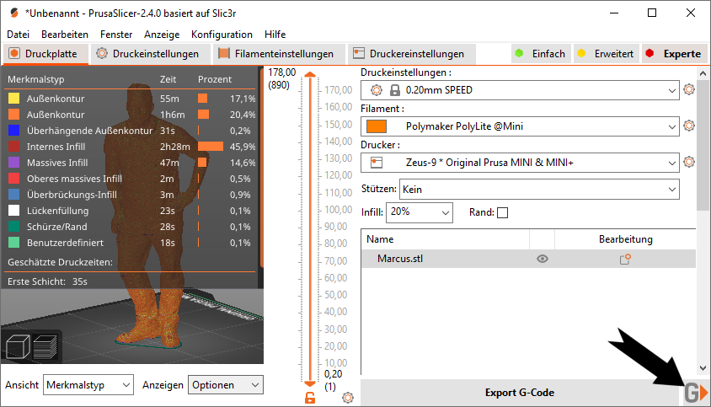Open printer settings gear next to Zeus-9
The height and width of the screenshot is (407, 711).
689,162
